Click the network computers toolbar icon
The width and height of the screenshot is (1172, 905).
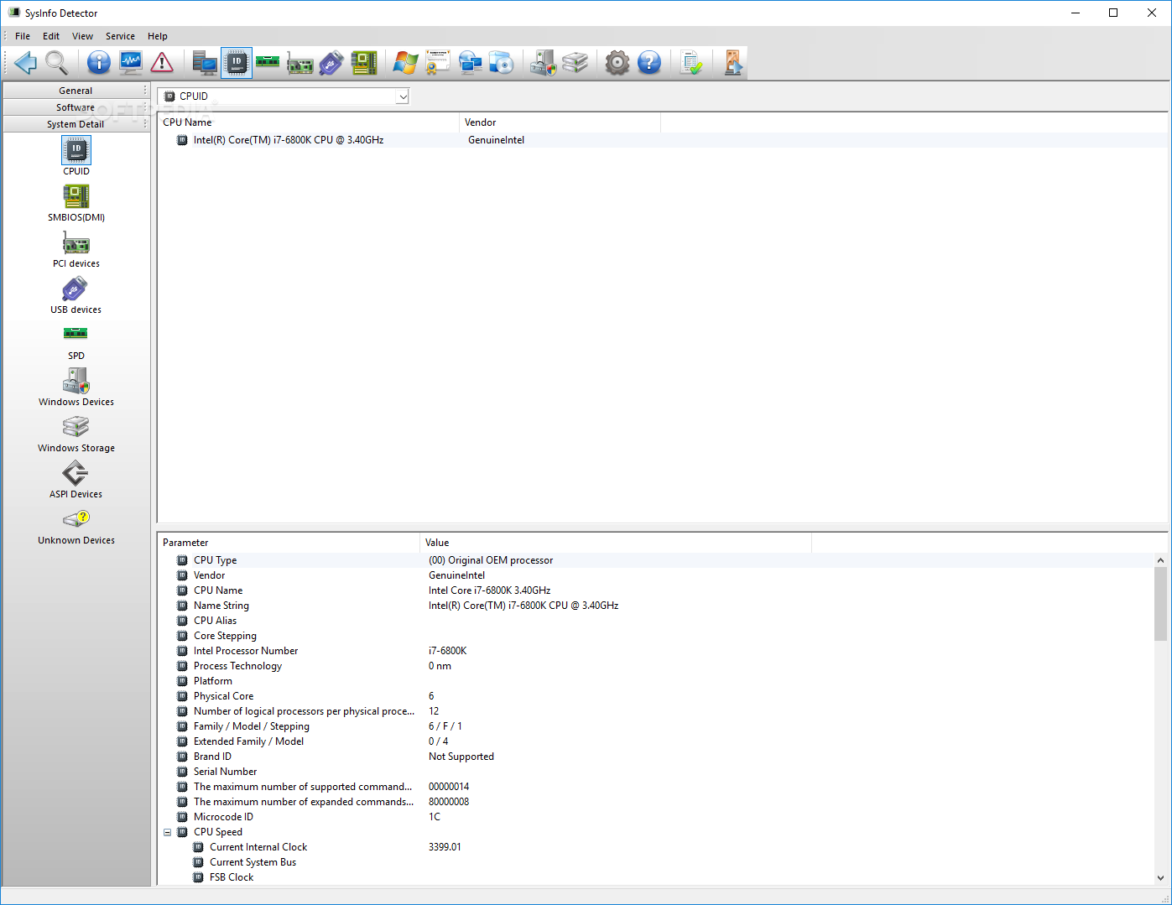tap(470, 63)
